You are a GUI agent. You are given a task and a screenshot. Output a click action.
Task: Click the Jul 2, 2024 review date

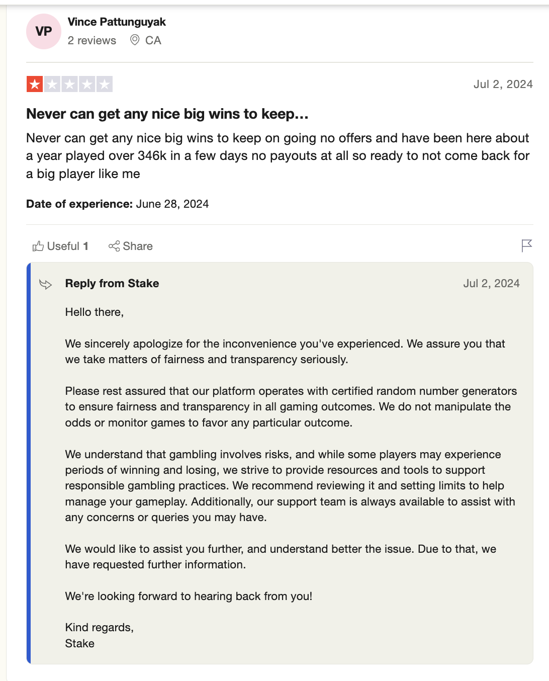(x=503, y=84)
